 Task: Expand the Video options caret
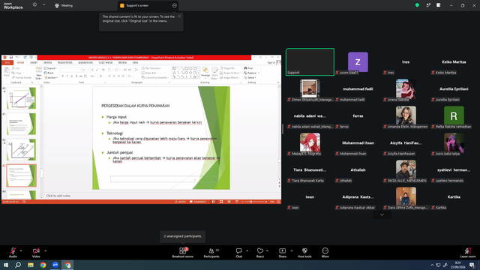click(x=45, y=250)
